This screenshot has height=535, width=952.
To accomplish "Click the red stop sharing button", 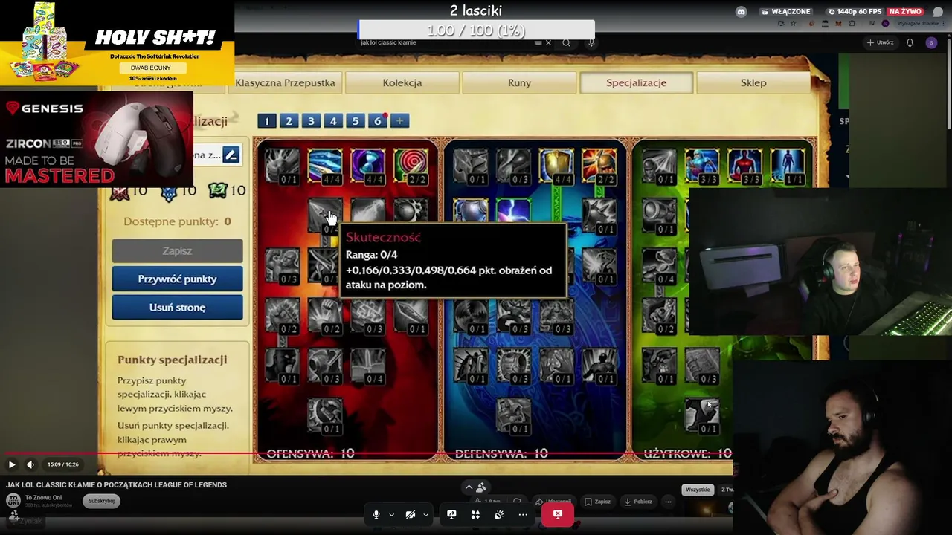I will [x=557, y=514].
